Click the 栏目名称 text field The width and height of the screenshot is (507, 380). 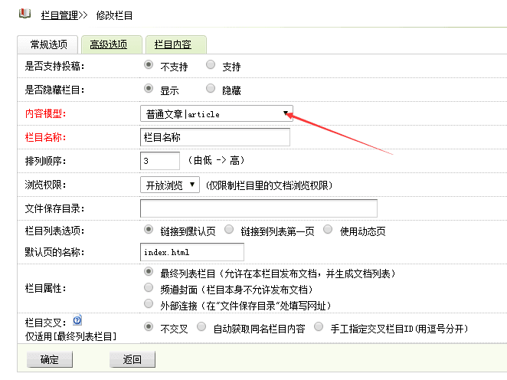tap(215, 137)
